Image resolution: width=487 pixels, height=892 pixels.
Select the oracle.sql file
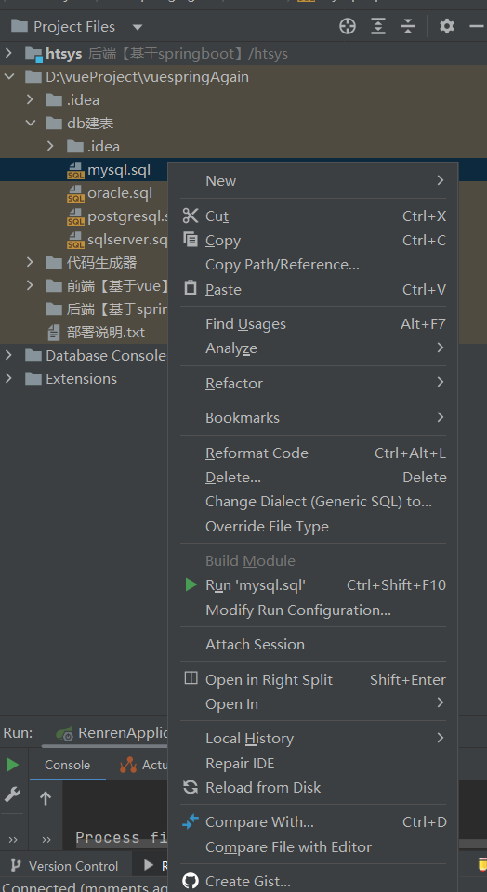click(120, 193)
